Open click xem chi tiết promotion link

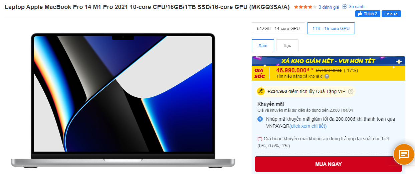click(308, 126)
